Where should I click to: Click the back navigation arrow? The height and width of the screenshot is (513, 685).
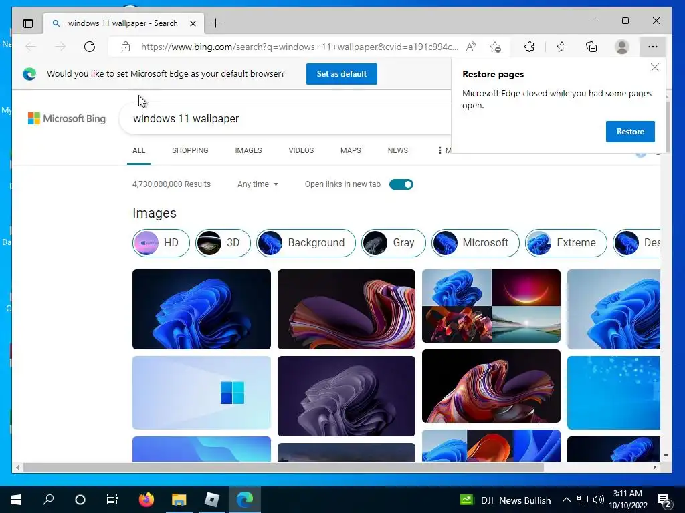[x=31, y=47]
